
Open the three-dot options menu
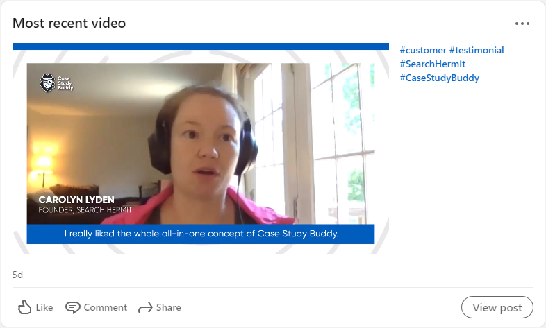click(522, 24)
